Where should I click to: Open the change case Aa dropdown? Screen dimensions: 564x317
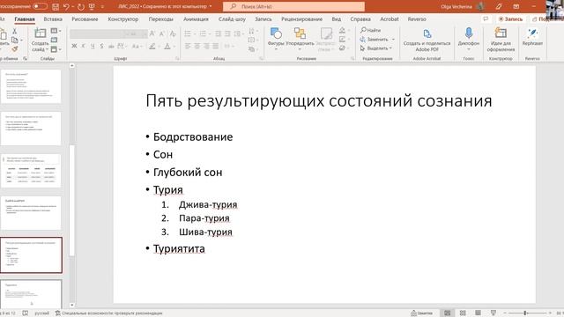137,46
